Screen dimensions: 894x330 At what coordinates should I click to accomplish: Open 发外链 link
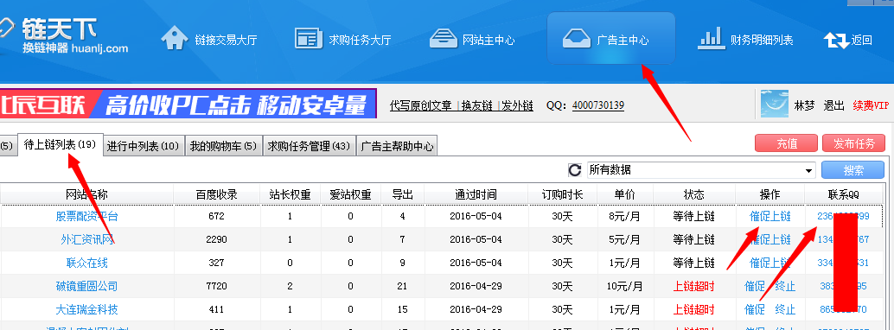coord(517,105)
